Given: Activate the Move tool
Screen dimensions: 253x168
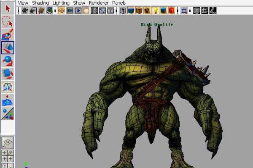Looking at the screenshot, I should click(8, 48).
